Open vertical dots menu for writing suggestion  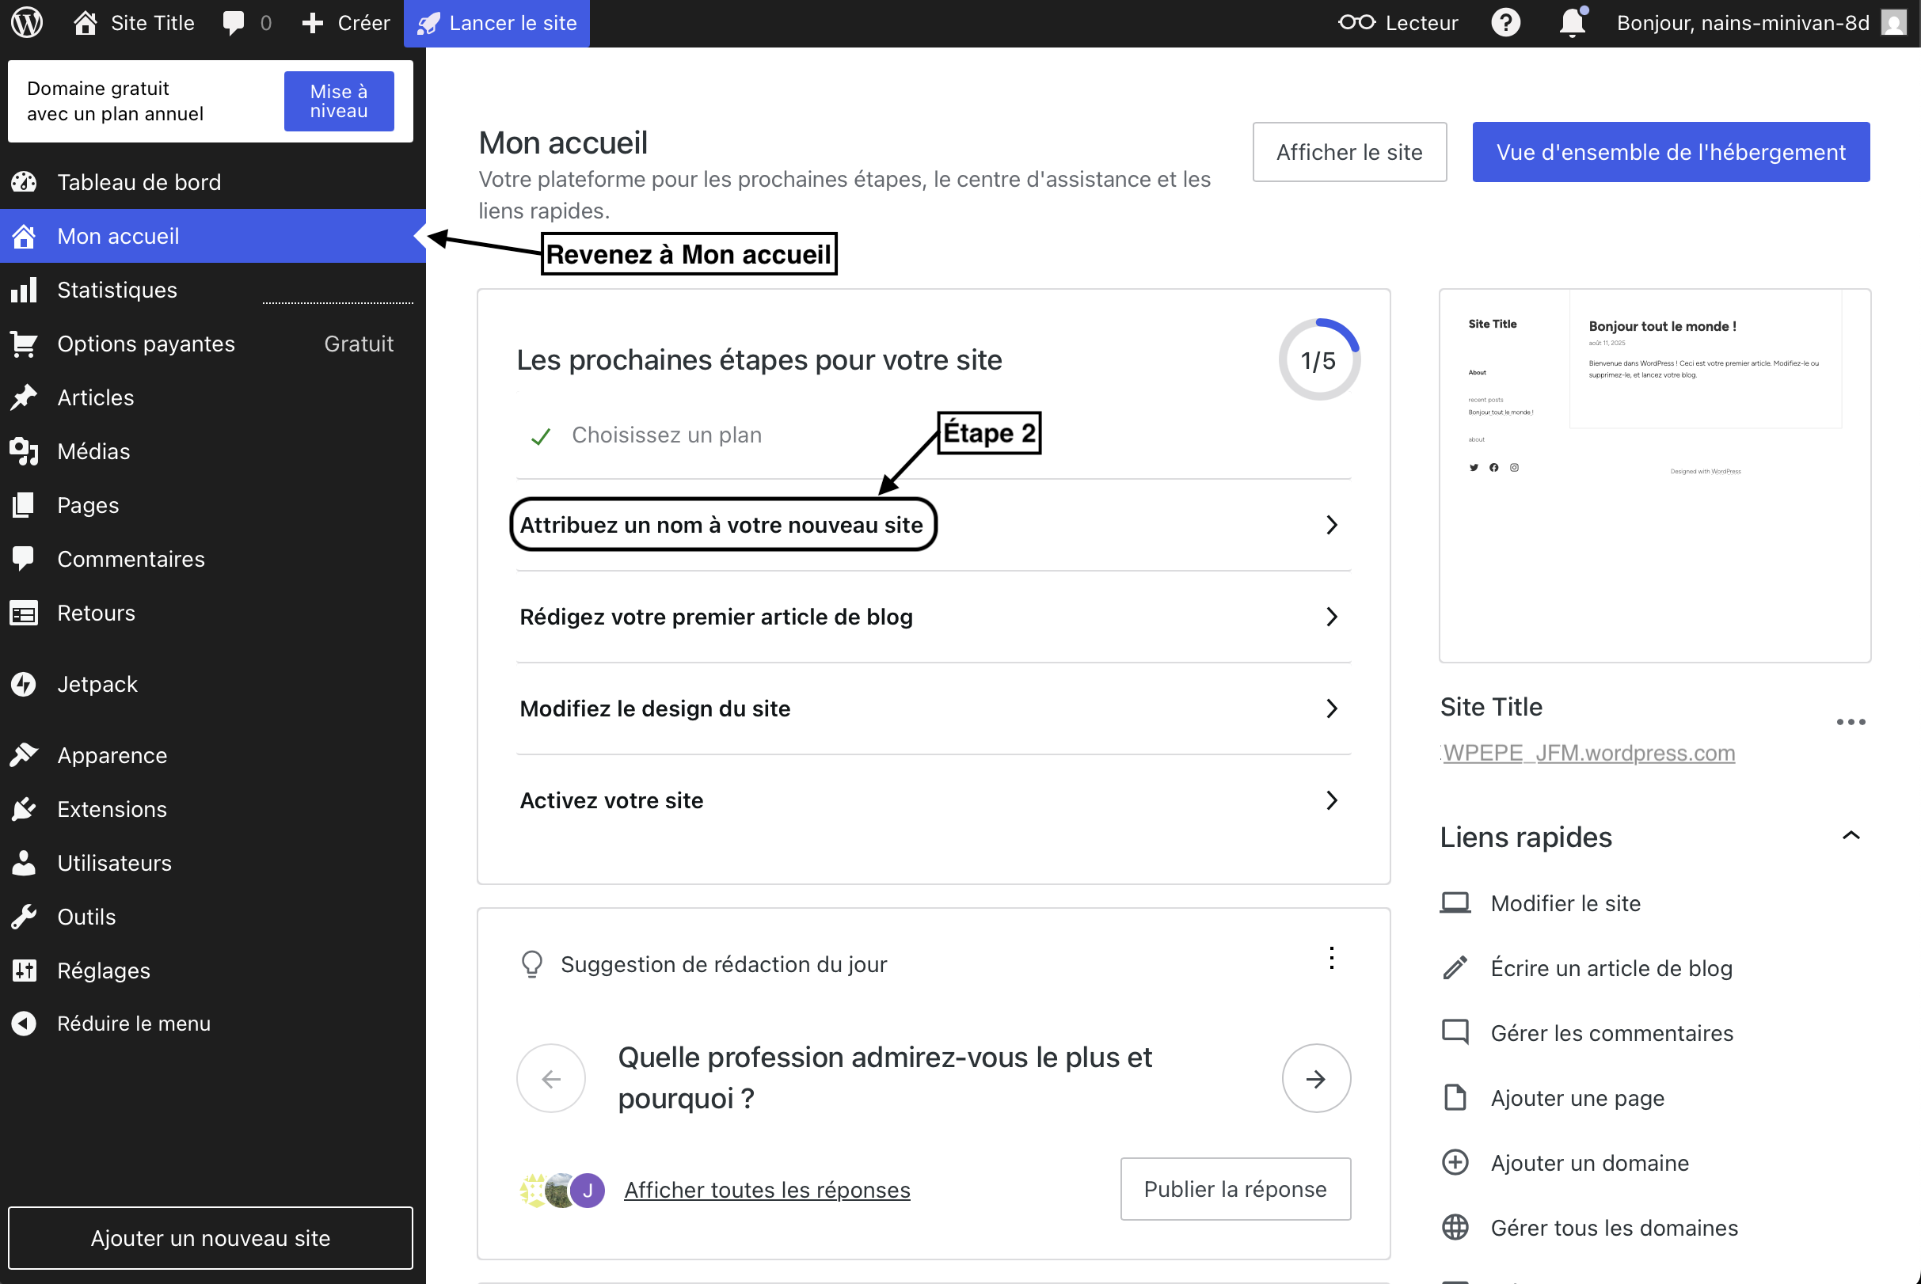click(x=1331, y=958)
